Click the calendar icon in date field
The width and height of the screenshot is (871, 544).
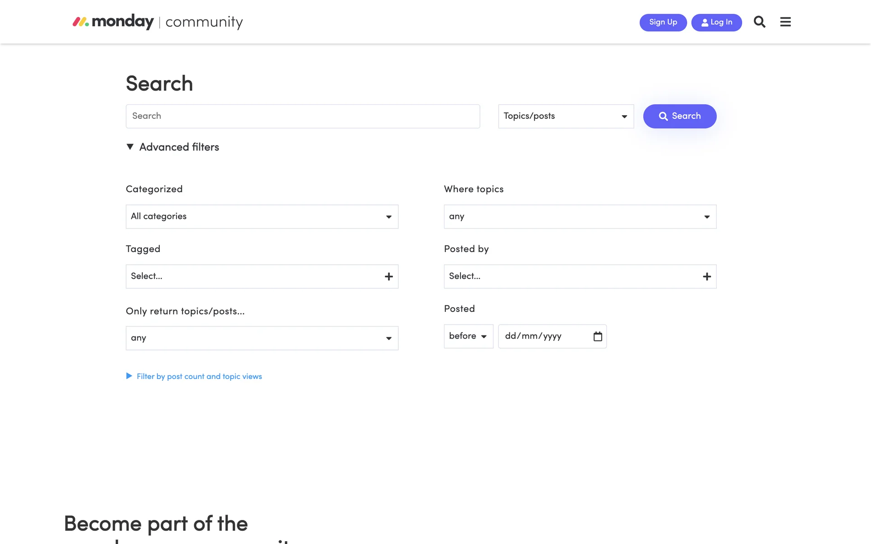[597, 336]
